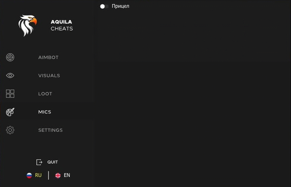Click the Прицел label text
291x187 pixels.
point(120,6)
